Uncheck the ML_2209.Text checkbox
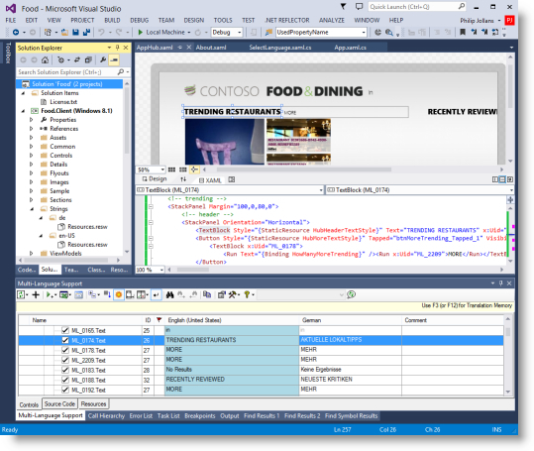Viewport: 534px width, 451px height. tap(65, 360)
